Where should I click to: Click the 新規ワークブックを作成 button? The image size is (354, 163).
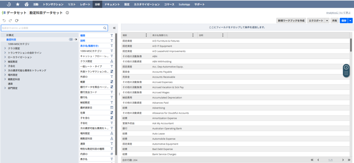[x=291, y=21]
